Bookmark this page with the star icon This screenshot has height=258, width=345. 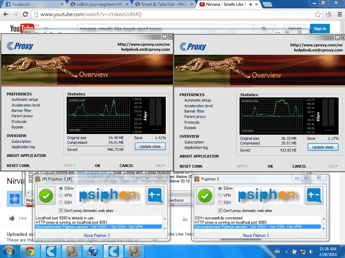pyautogui.click(x=318, y=14)
